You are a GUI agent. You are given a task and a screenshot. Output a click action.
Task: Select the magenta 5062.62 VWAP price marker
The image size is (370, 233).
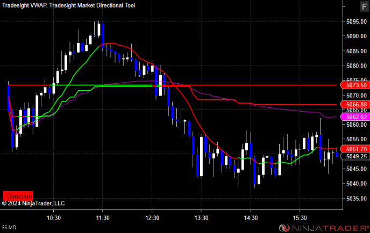[354, 116]
